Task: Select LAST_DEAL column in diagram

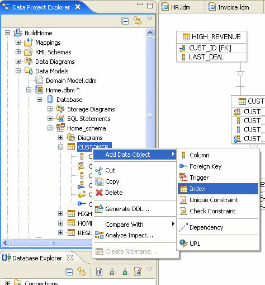Action: pos(211,57)
